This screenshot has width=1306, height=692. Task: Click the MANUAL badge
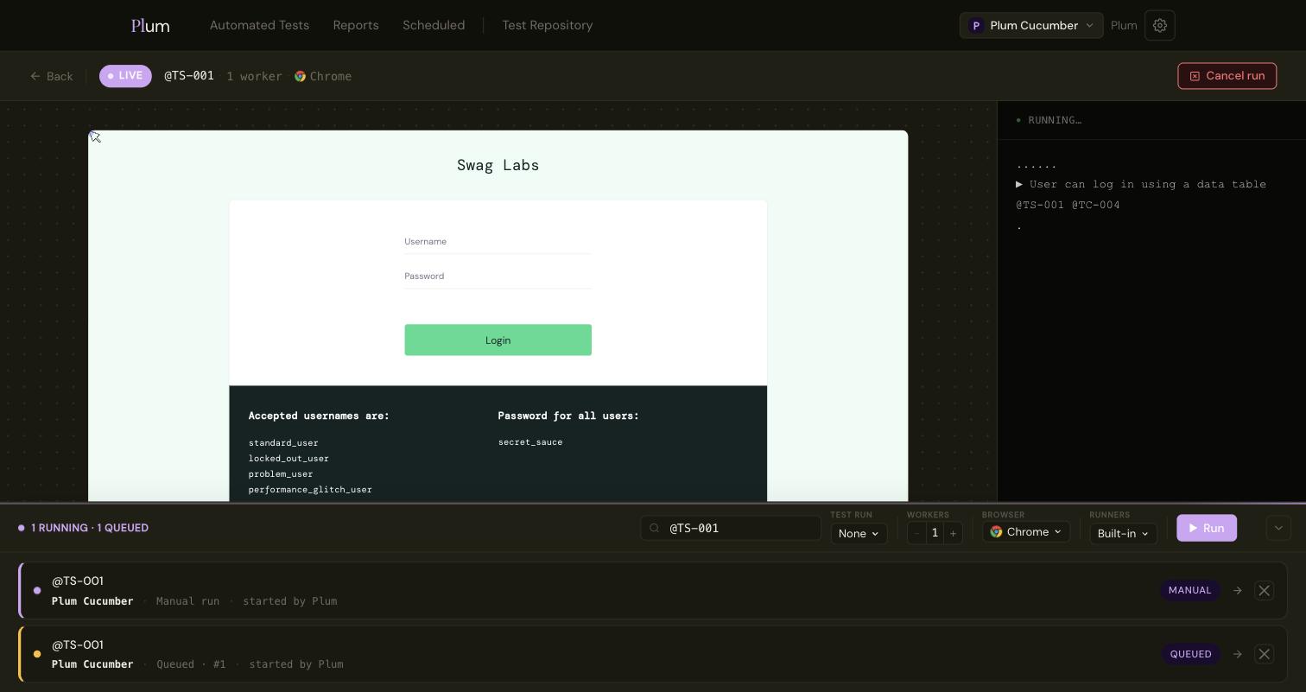pos(1189,591)
